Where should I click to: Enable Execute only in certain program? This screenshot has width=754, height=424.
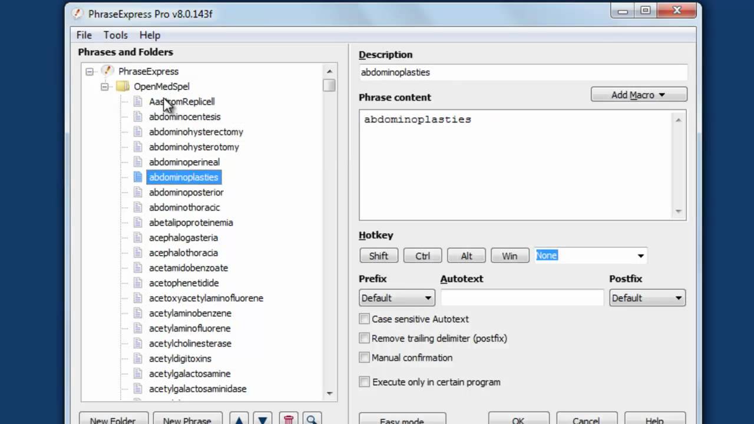coord(365,382)
